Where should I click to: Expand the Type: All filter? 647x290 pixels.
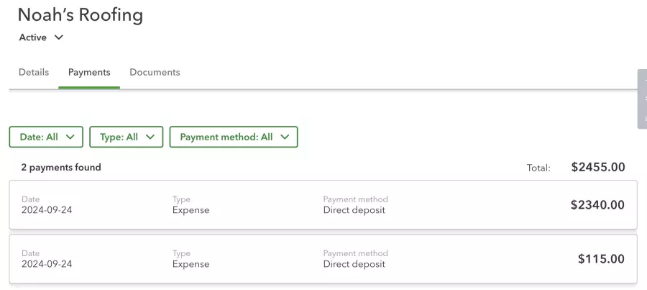(127, 137)
